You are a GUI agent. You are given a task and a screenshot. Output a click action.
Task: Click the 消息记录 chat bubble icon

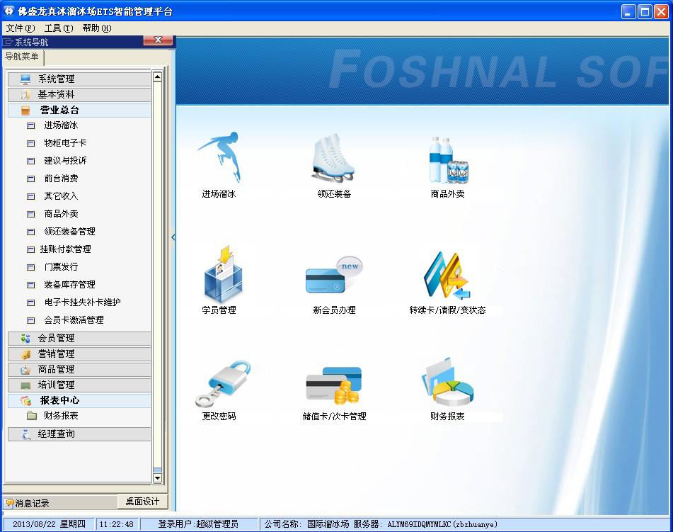[9, 503]
